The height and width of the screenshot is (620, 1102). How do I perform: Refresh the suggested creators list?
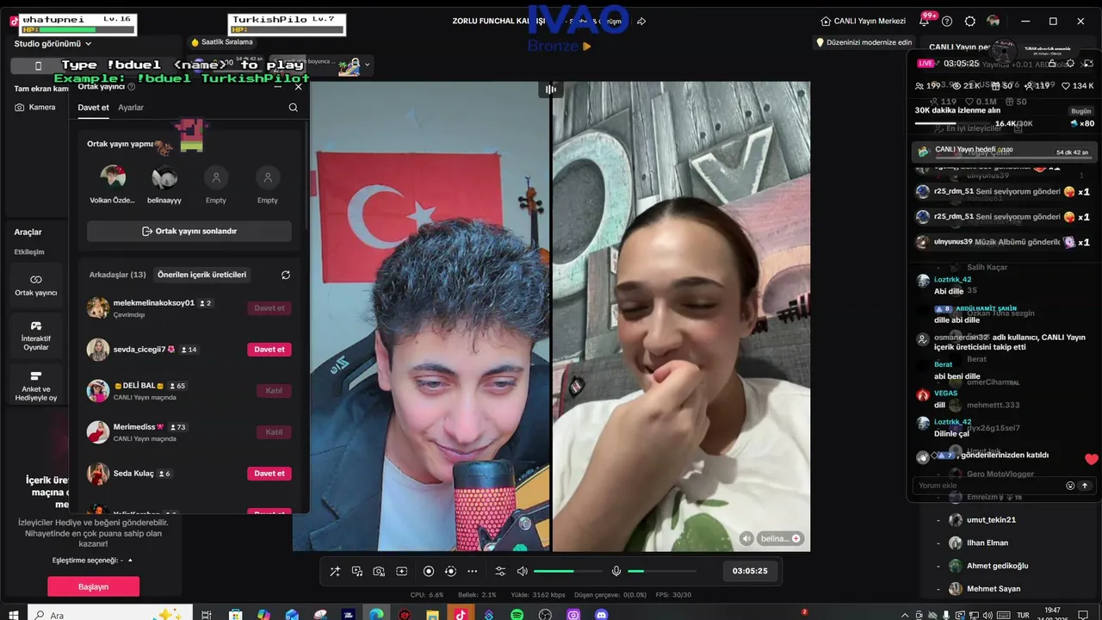[286, 275]
